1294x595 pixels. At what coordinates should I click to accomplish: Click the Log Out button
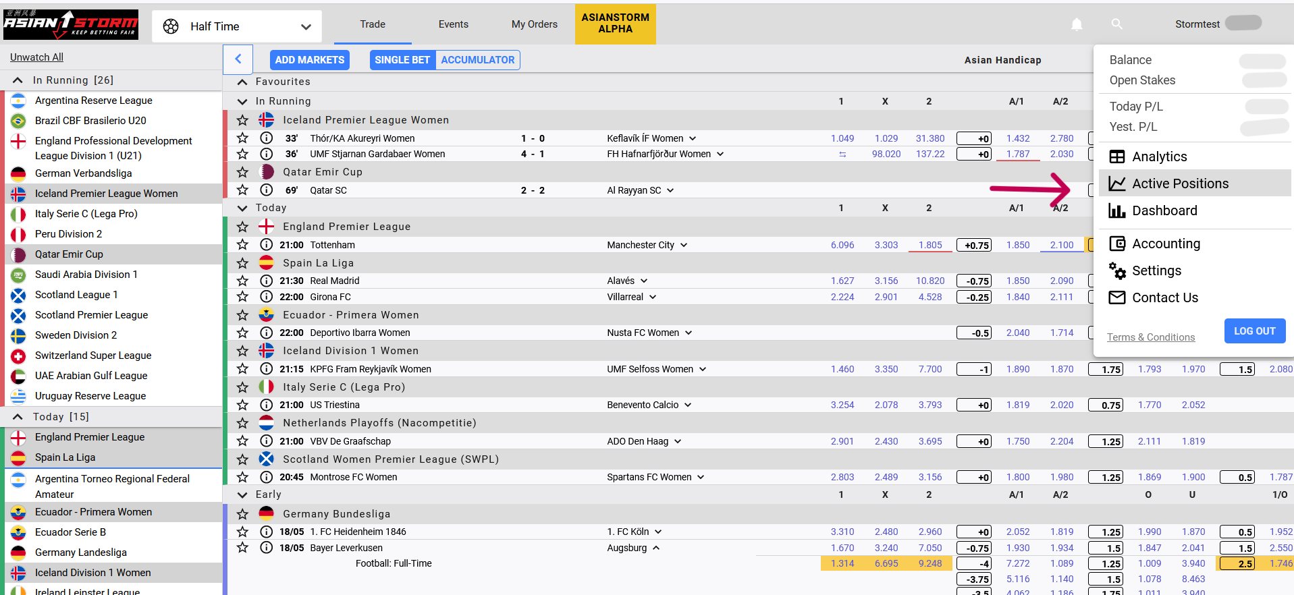(x=1255, y=331)
